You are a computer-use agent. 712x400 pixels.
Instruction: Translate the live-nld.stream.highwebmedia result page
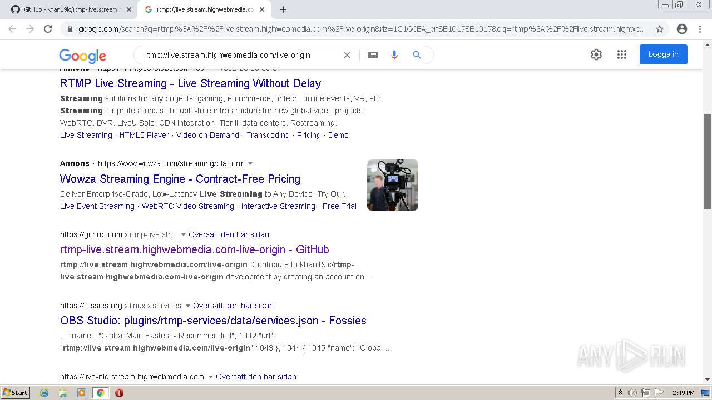click(x=256, y=377)
